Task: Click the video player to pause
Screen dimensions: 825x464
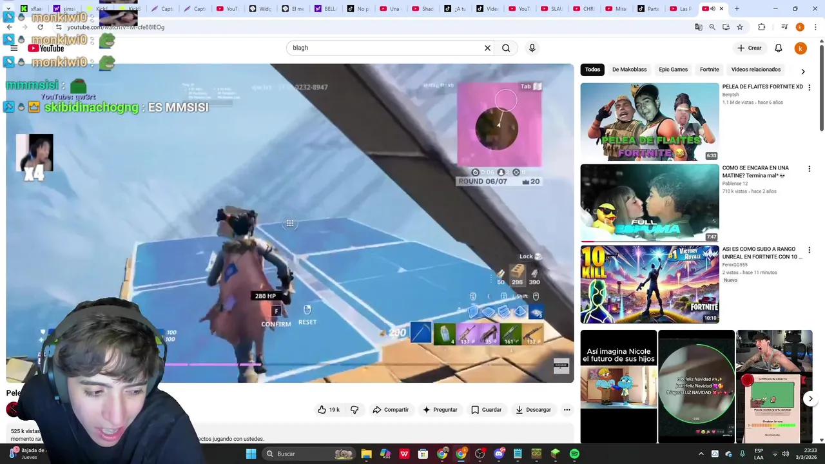Action: 289,223
